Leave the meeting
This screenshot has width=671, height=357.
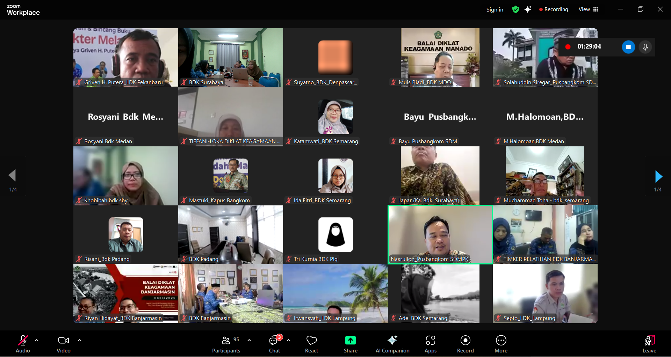[x=649, y=344]
